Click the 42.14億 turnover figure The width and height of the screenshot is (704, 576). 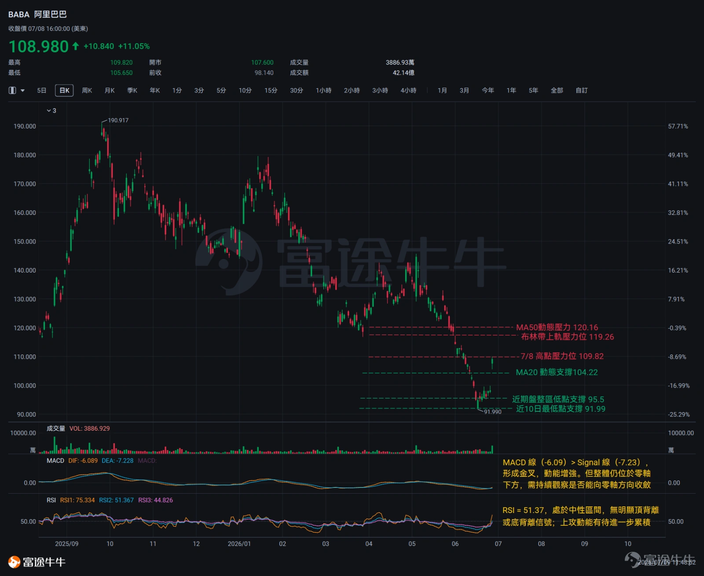tap(403, 73)
